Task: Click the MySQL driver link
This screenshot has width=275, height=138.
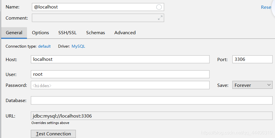Action: (x=78, y=46)
